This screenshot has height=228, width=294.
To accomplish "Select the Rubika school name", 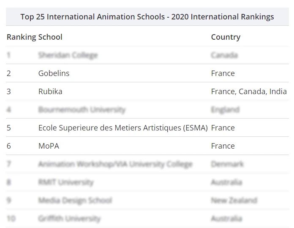I will click(x=50, y=92).
